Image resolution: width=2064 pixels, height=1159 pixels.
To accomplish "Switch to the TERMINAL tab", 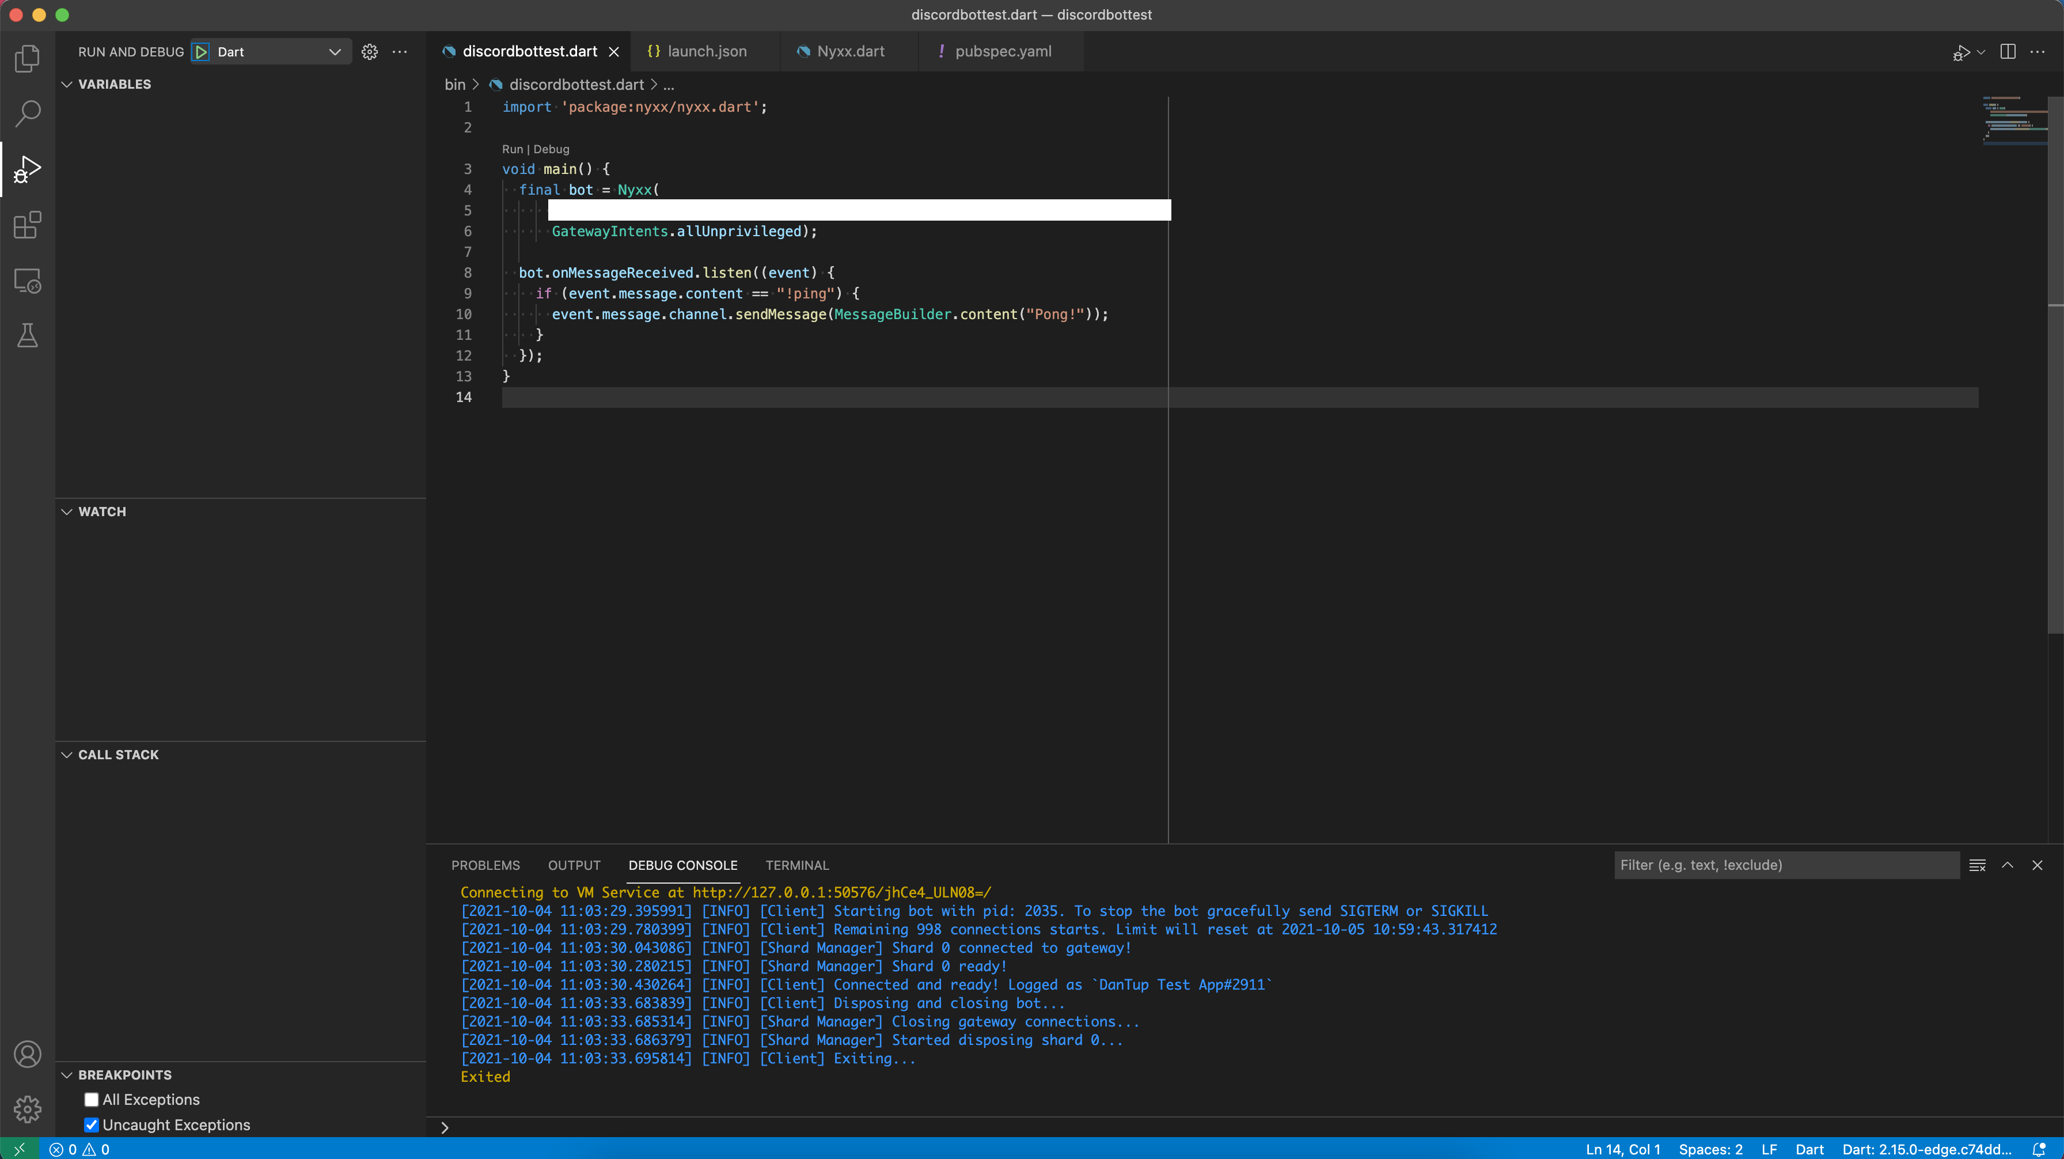I will (796, 865).
